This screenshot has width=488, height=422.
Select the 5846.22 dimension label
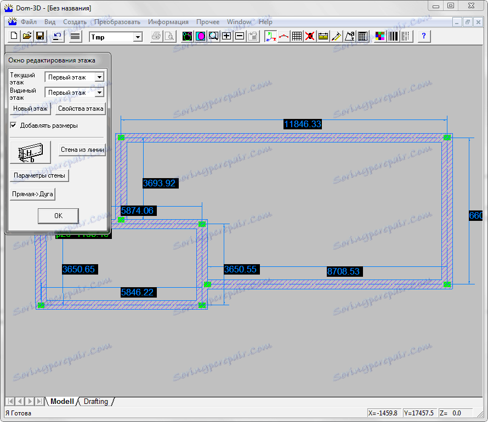(x=138, y=292)
